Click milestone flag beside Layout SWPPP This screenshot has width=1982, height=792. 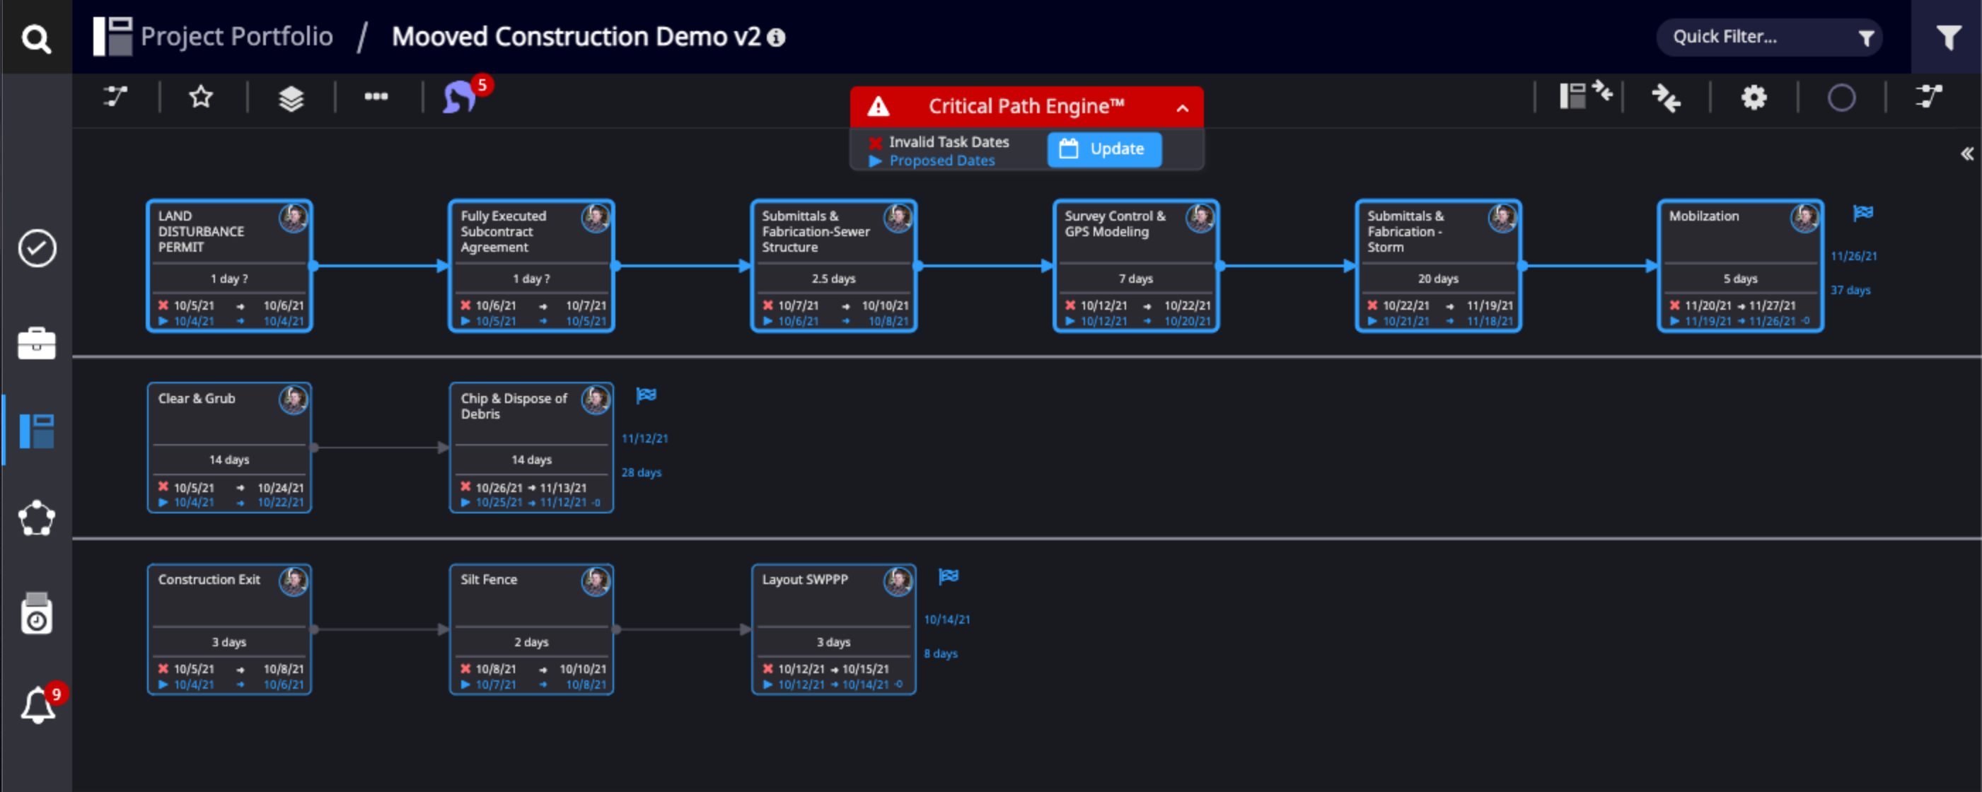(949, 576)
